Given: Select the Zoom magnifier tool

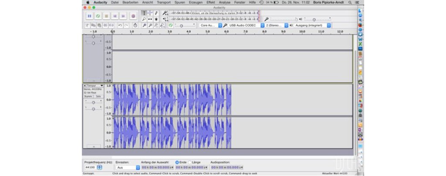Looking at the screenshot, I should click(144, 19).
